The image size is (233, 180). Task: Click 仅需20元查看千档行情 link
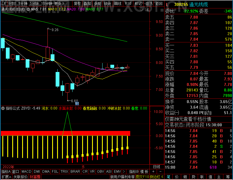(188, 119)
